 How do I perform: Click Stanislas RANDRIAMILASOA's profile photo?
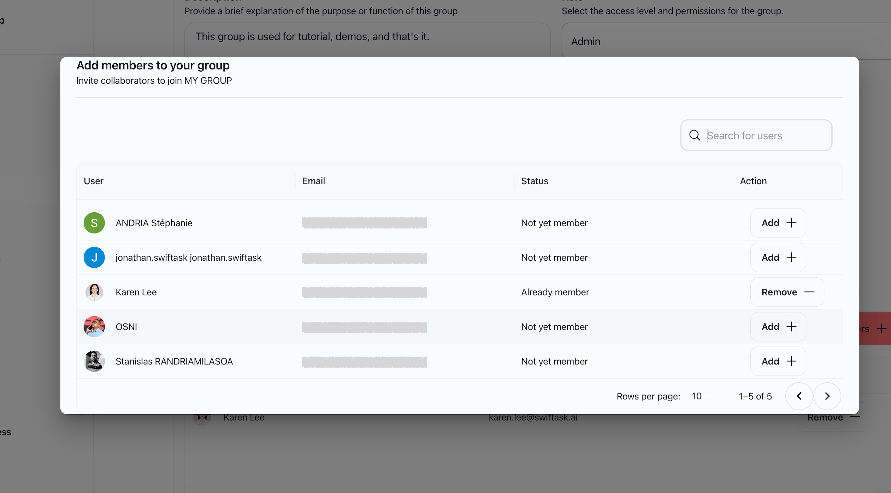click(x=94, y=361)
